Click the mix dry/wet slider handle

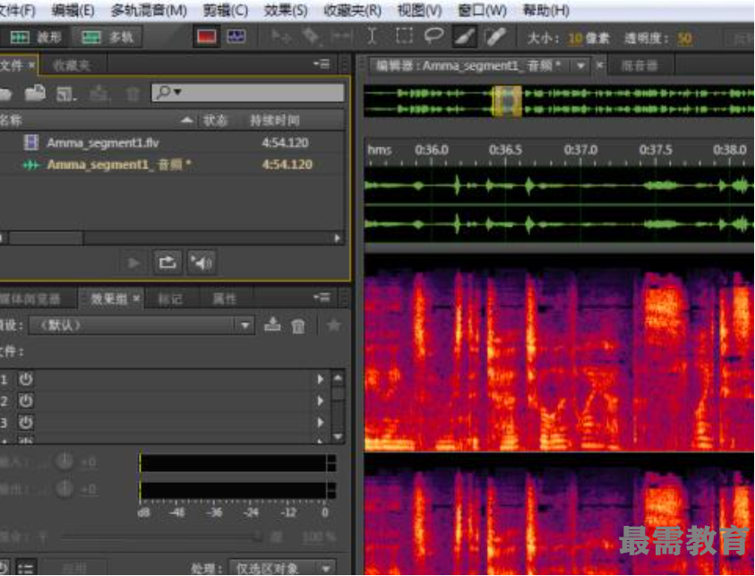click(x=258, y=536)
